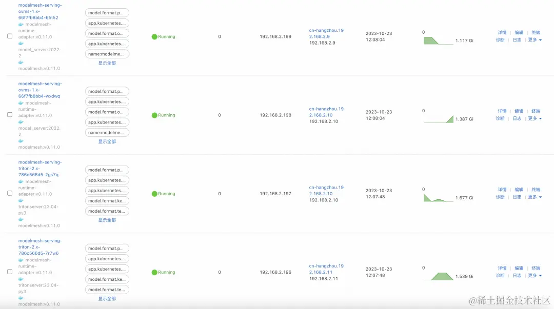This screenshot has height=309, width=554.
Task: Select checkbox for pod ovms-1.x-66f7fb8bb4-6fn52
Action: click(10, 36)
